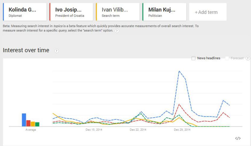Click the Dec 29, 2014 axis label

(182, 130)
